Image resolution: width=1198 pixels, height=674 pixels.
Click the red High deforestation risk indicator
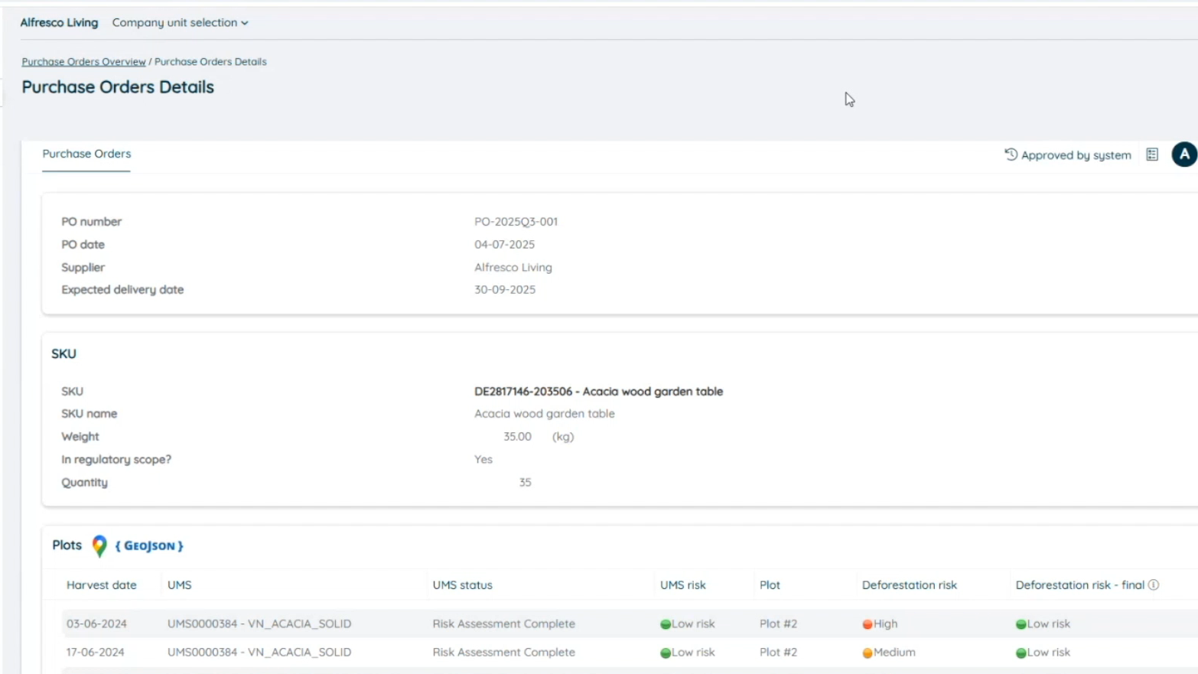[x=868, y=624]
